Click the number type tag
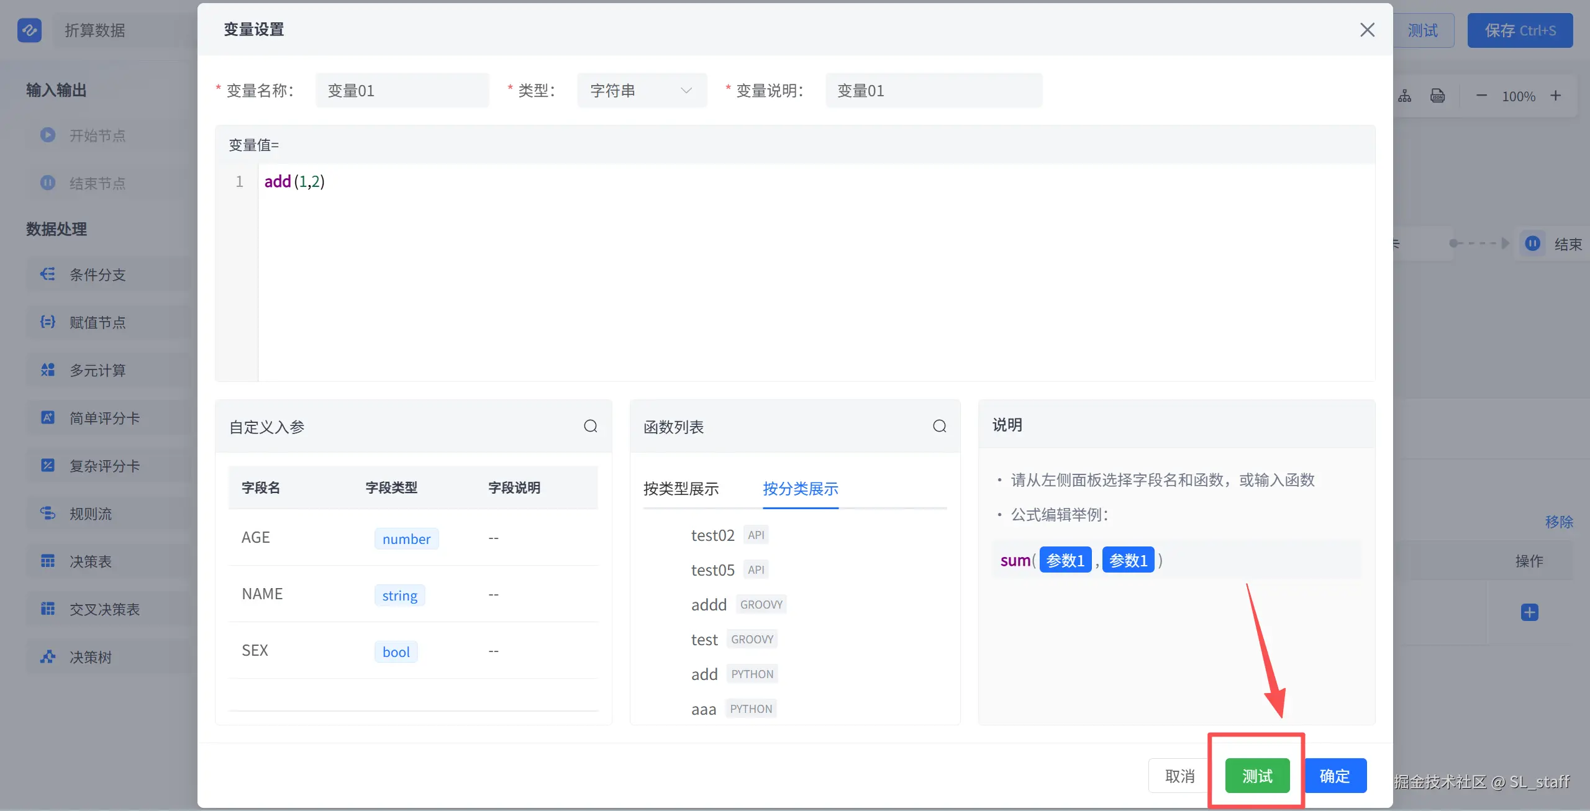1590x811 pixels. [x=406, y=538]
